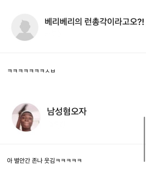
Task: Click 웃김ㅋㅋㅋㅋㅋ at the comment's end
Action: 63,161
